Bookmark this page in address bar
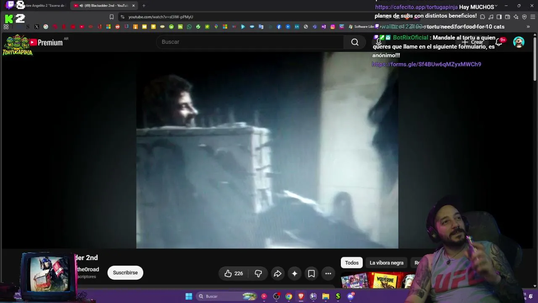Image resolution: width=538 pixels, height=303 pixels. click(x=111, y=17)
